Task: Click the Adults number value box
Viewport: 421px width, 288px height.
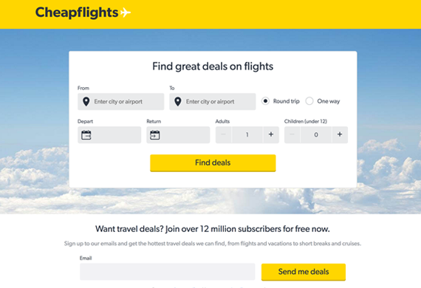Action: point(247,134)
